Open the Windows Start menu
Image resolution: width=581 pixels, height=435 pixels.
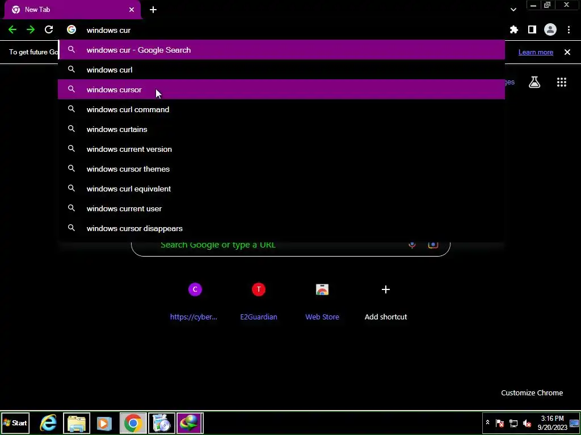click(15, 423)
